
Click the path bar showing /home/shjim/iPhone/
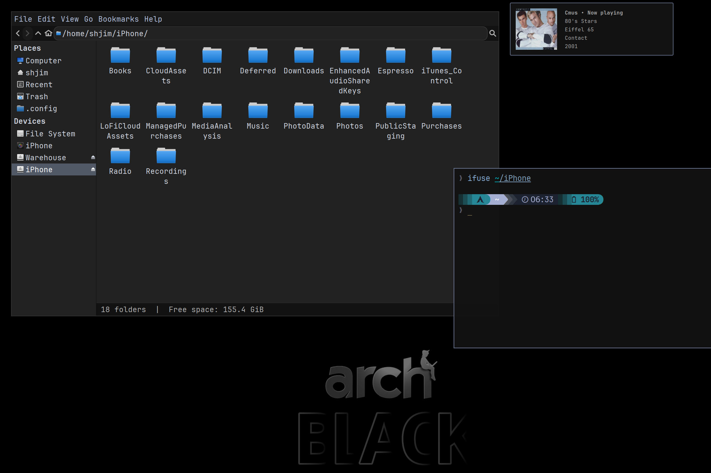(271, 34)
